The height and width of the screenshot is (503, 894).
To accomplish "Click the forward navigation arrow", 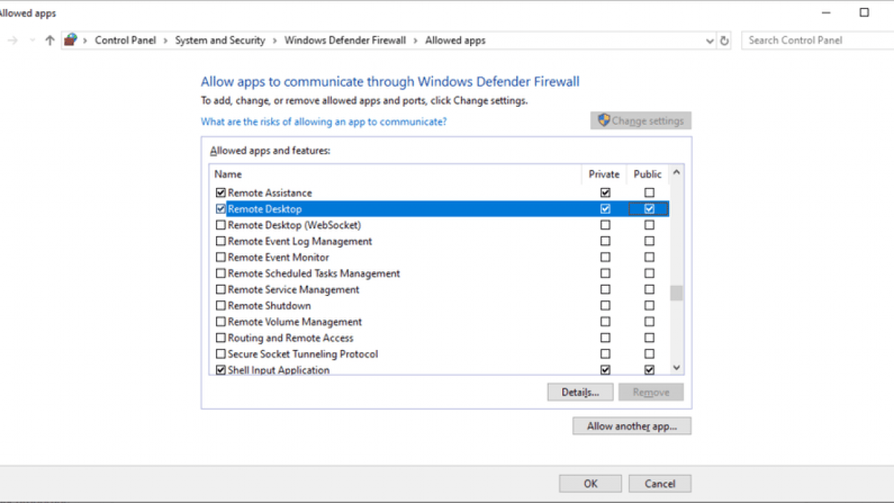I will click(x=13, y=41).
